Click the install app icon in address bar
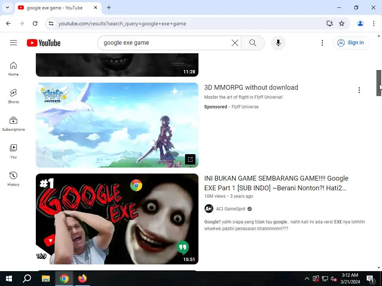This screenshot has height=286, width=382. pos(329,23)
